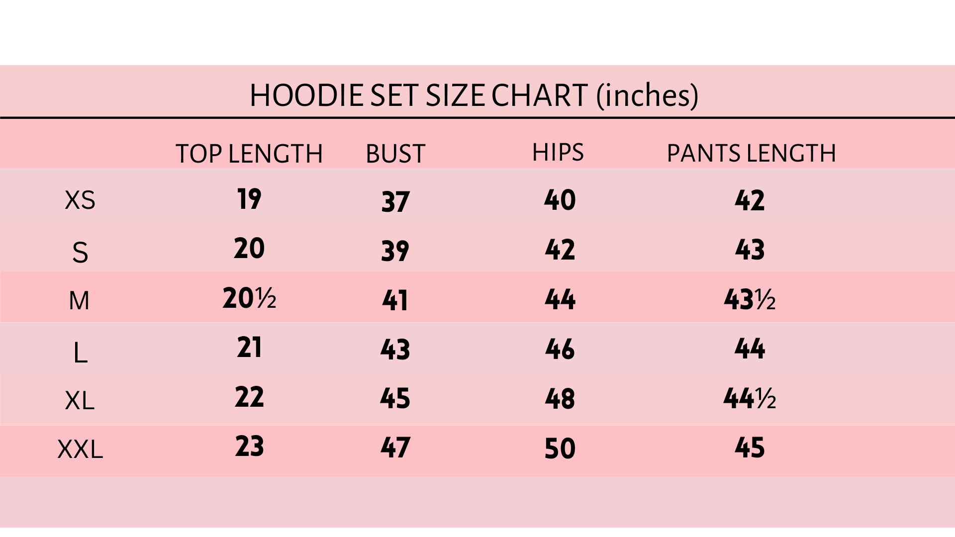Click the XS top length value 19
Screen dimensions: 955x537
(249, 199)
